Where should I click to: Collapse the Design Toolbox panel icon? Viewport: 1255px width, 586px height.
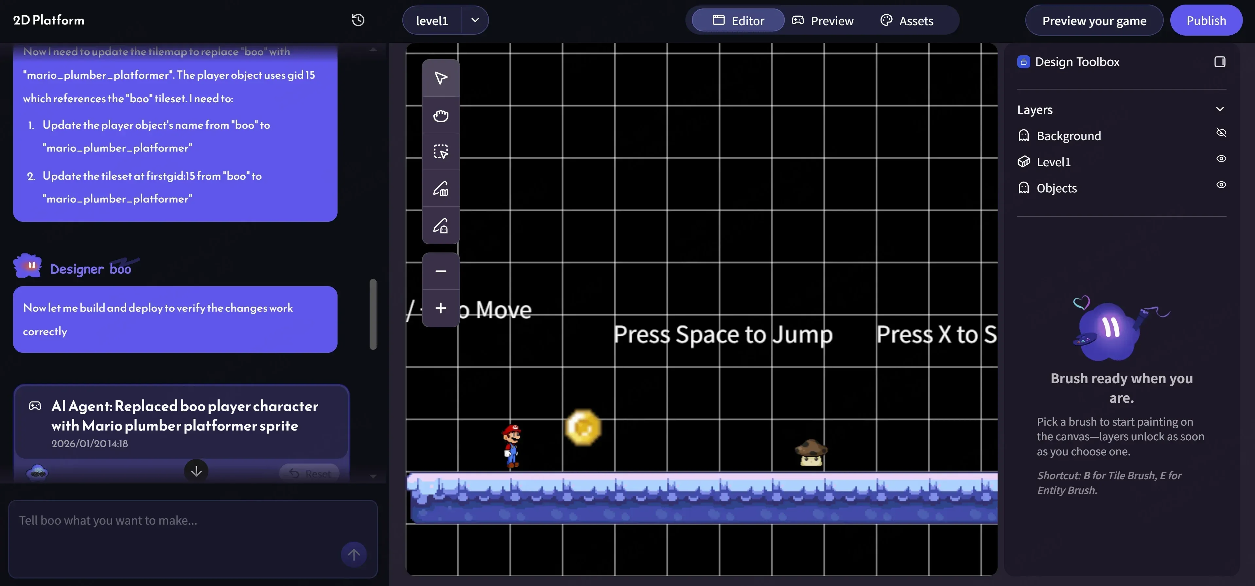point(1219,62)
